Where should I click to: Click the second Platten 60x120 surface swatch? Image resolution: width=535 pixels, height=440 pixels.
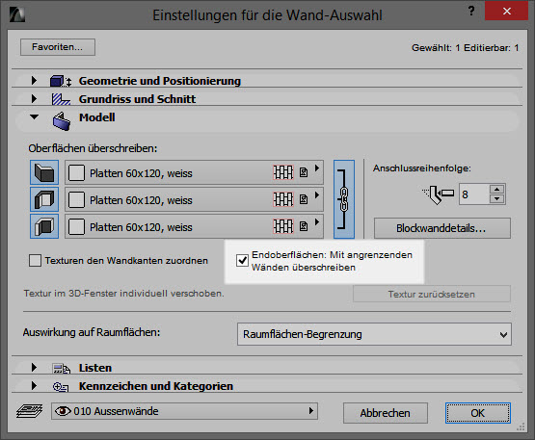[x=76, y=199]
